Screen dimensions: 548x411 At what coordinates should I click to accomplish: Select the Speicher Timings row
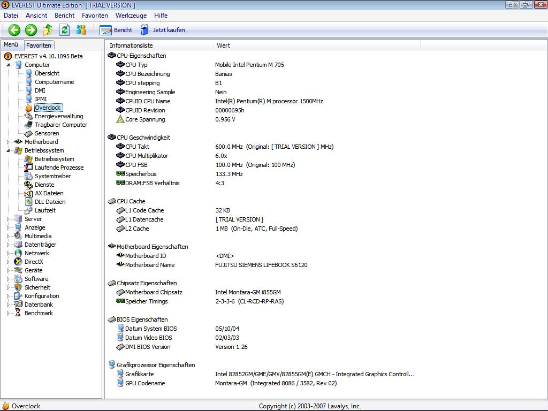262,301
